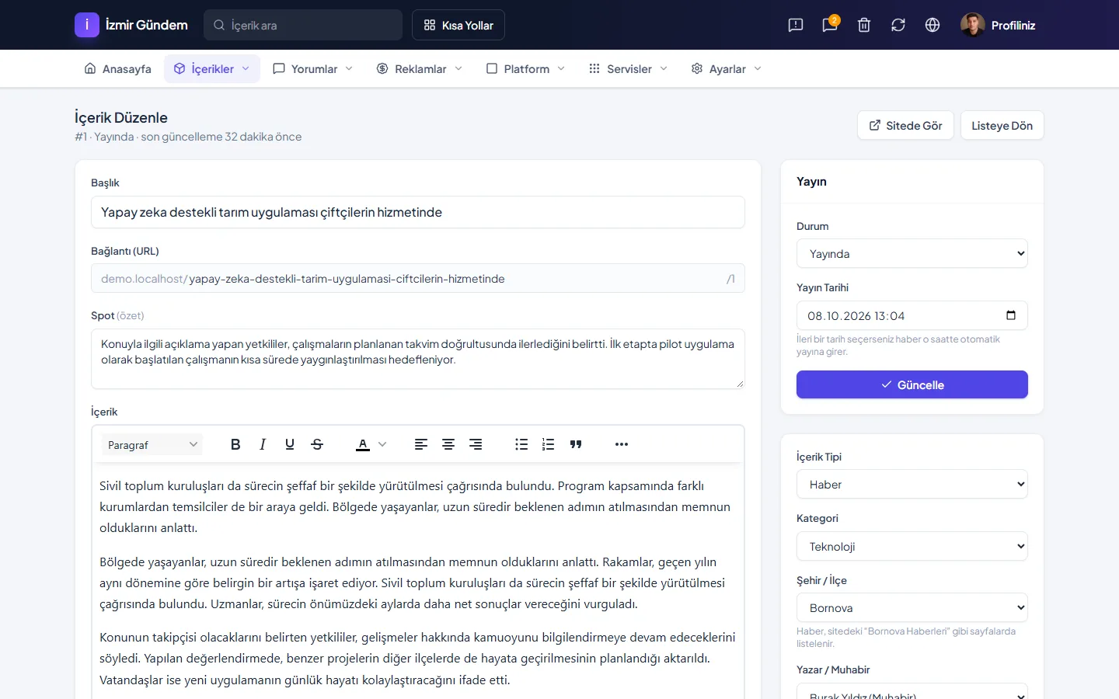Open the Kısa Yollar button

coord(458,25)
